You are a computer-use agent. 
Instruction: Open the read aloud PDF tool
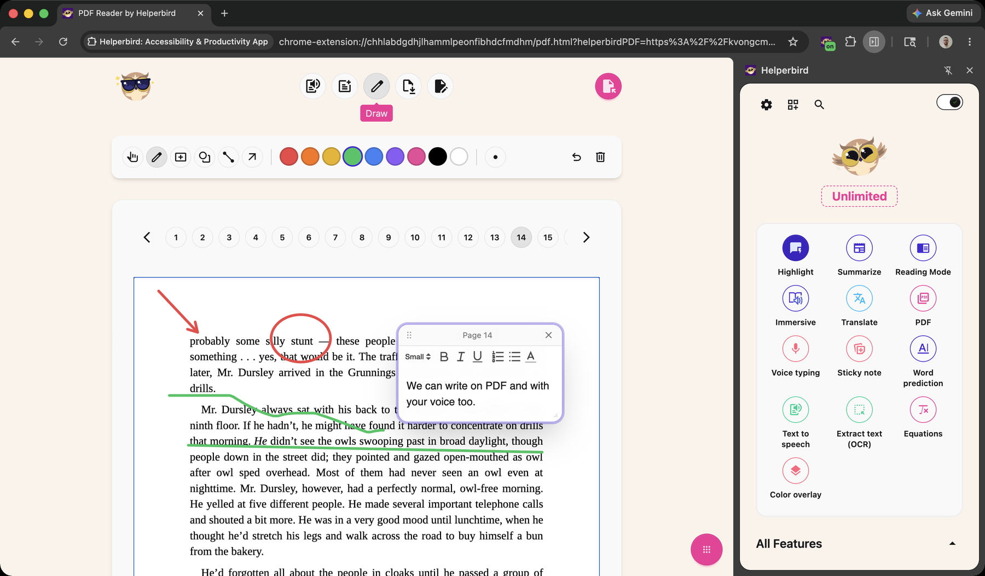pos(313,86)
